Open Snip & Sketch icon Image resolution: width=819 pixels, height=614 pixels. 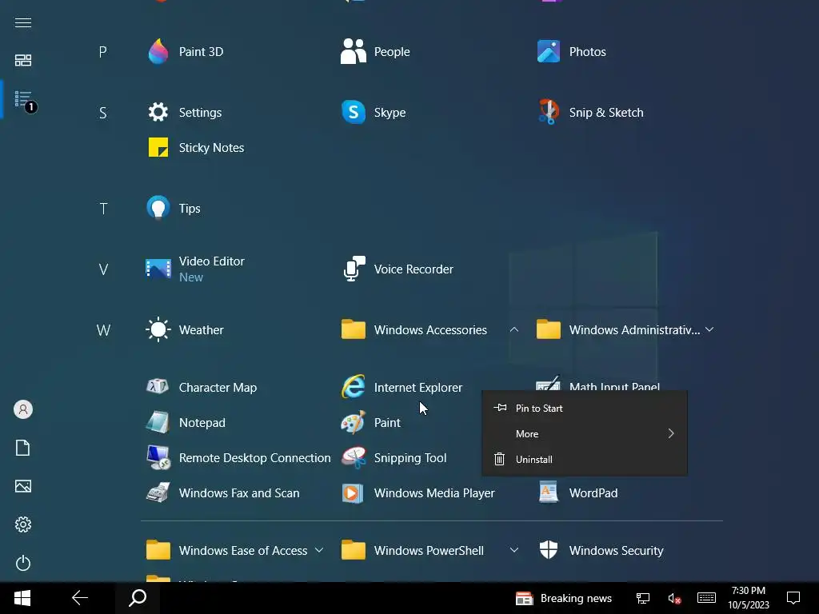(x=549, y=112)
